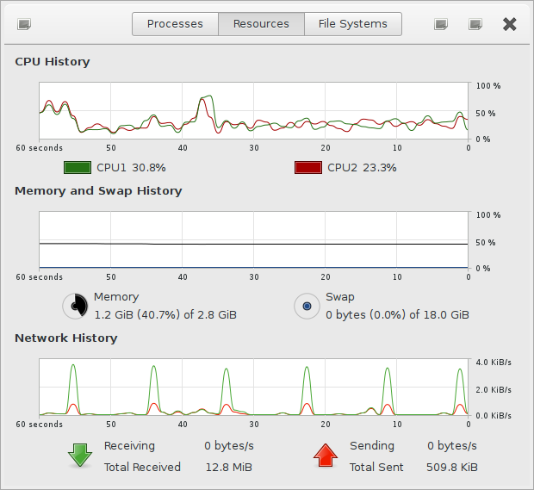
Task: Click the 4.0 KiB/s axis label
Action: pos(494,363)
